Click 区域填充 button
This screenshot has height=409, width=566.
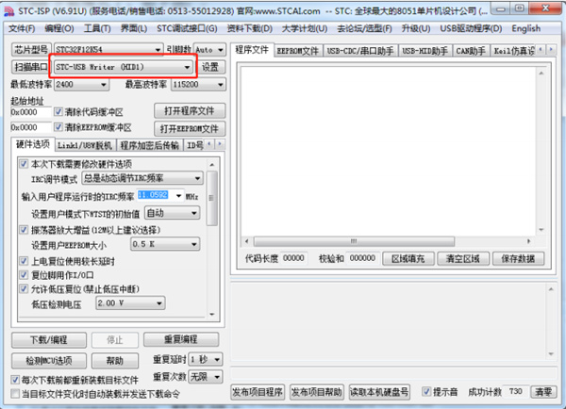pos(408,258)
